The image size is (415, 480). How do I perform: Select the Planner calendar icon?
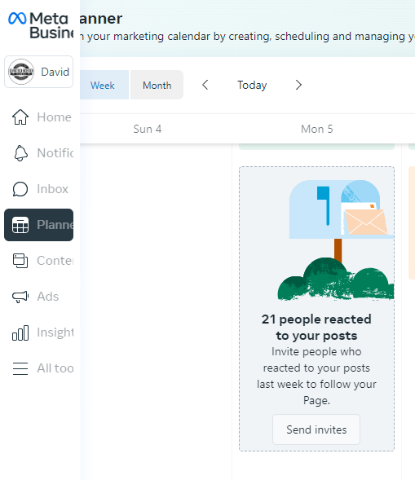pos(20,225)
